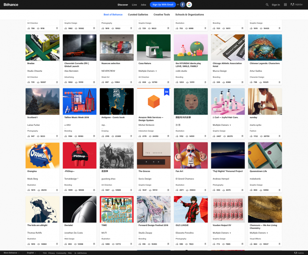Open the Discover menu in the top bar
The image size is (308, 255).
122,5
